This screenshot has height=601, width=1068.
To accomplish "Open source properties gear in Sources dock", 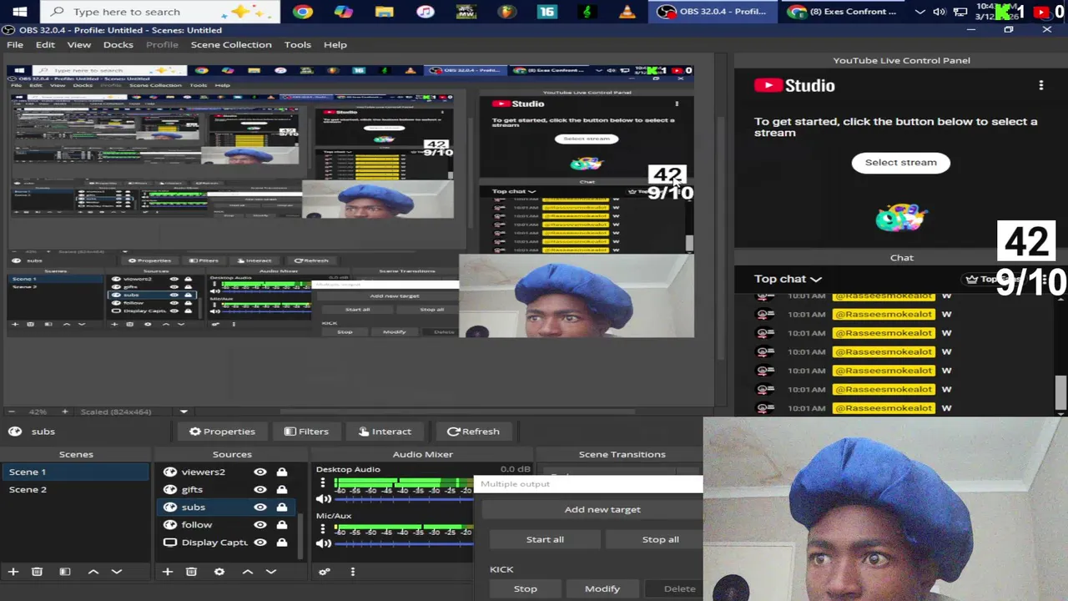I will pos(219,572).
